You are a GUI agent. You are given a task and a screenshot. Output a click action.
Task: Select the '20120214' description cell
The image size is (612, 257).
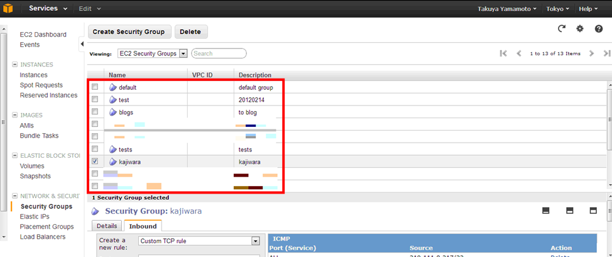click(251, 100)
